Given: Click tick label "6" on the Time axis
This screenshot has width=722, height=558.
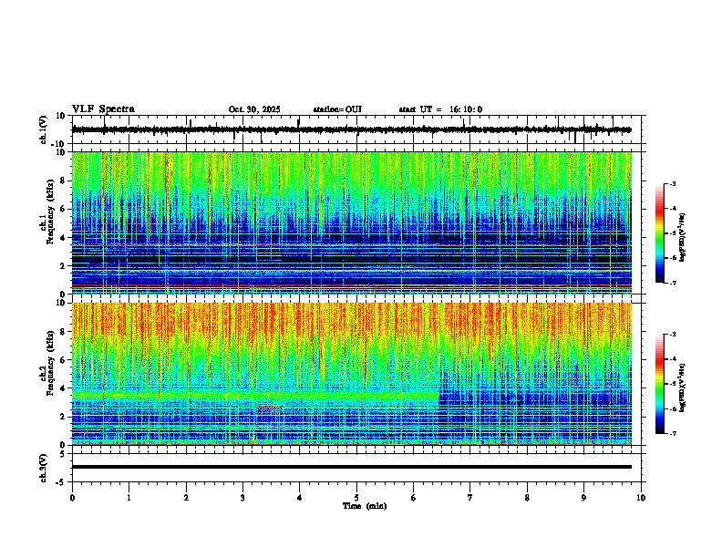Looking at the screenshot, I should pyautogui.click(x=413, y=498).
